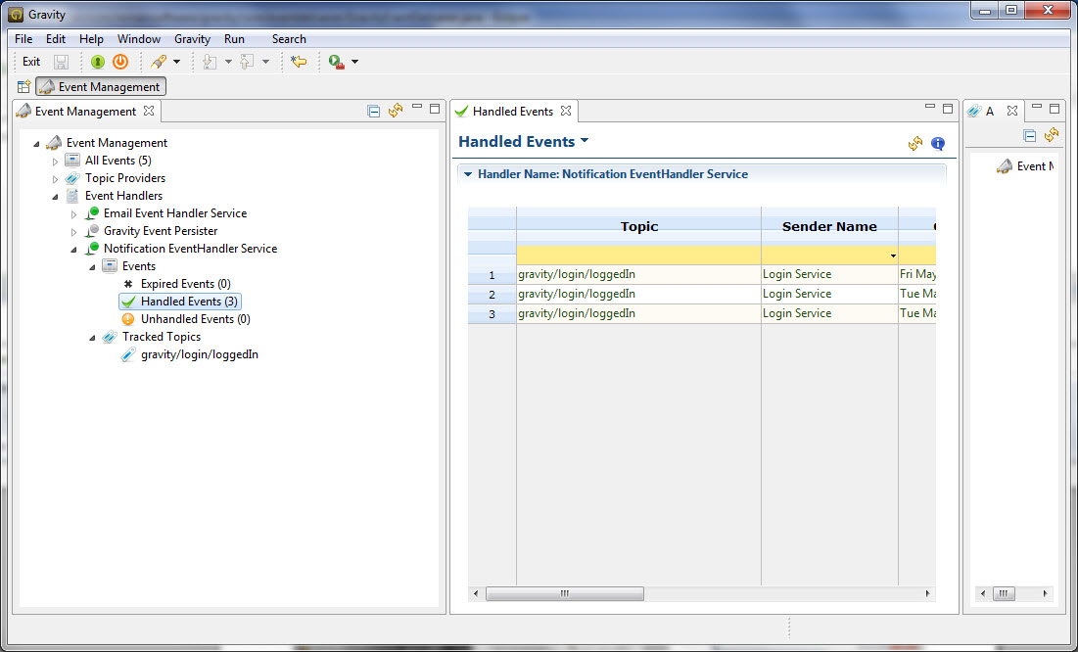This screenshot has width=1078, height=652.
Task: Click the green login key icon
Action: coord(98,62)
